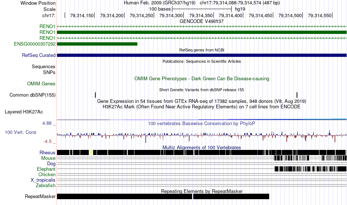
Task: Click the X_tropicalis alignment label
Action: 43,180
